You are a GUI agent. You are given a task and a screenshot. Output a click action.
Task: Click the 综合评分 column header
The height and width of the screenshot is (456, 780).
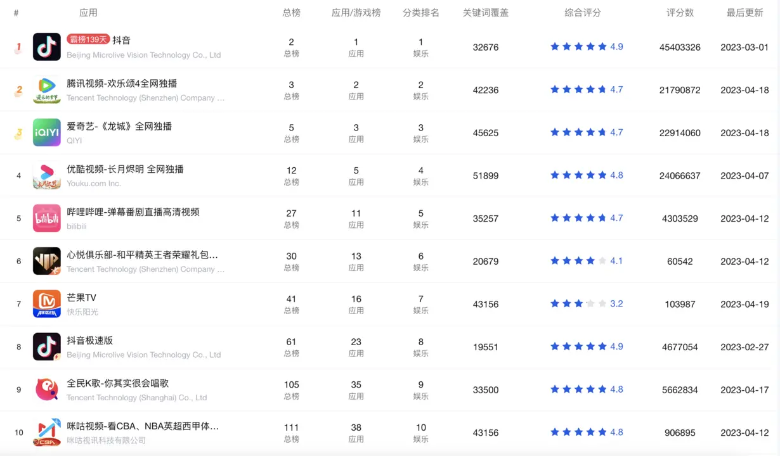pos(583,13)
